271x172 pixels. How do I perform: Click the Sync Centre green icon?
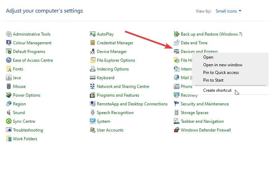(x=9, y=121)
